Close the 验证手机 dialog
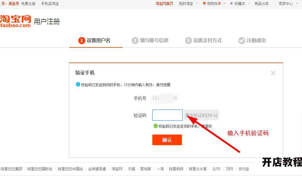The height and width of the screenshot is (176, 302). point(273,73)
